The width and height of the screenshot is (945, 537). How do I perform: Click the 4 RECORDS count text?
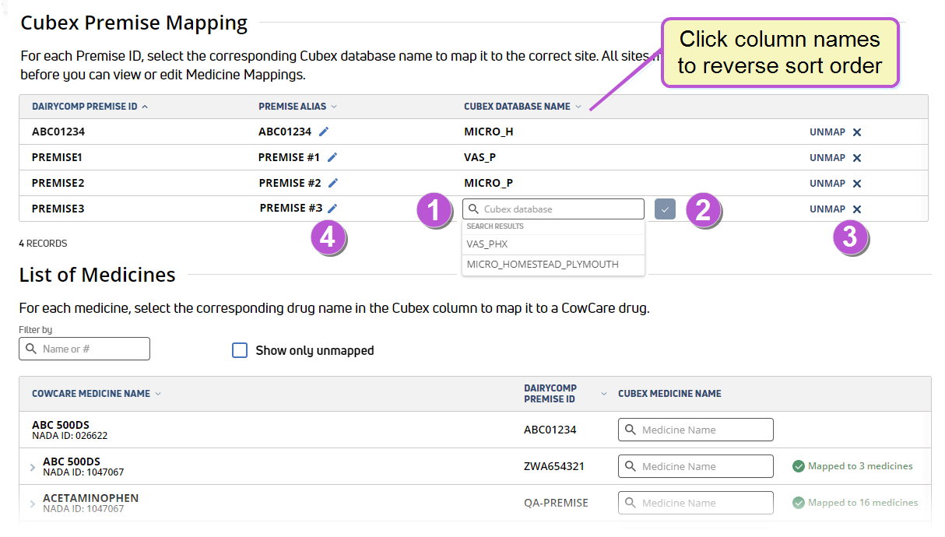(x=43, y=244)
